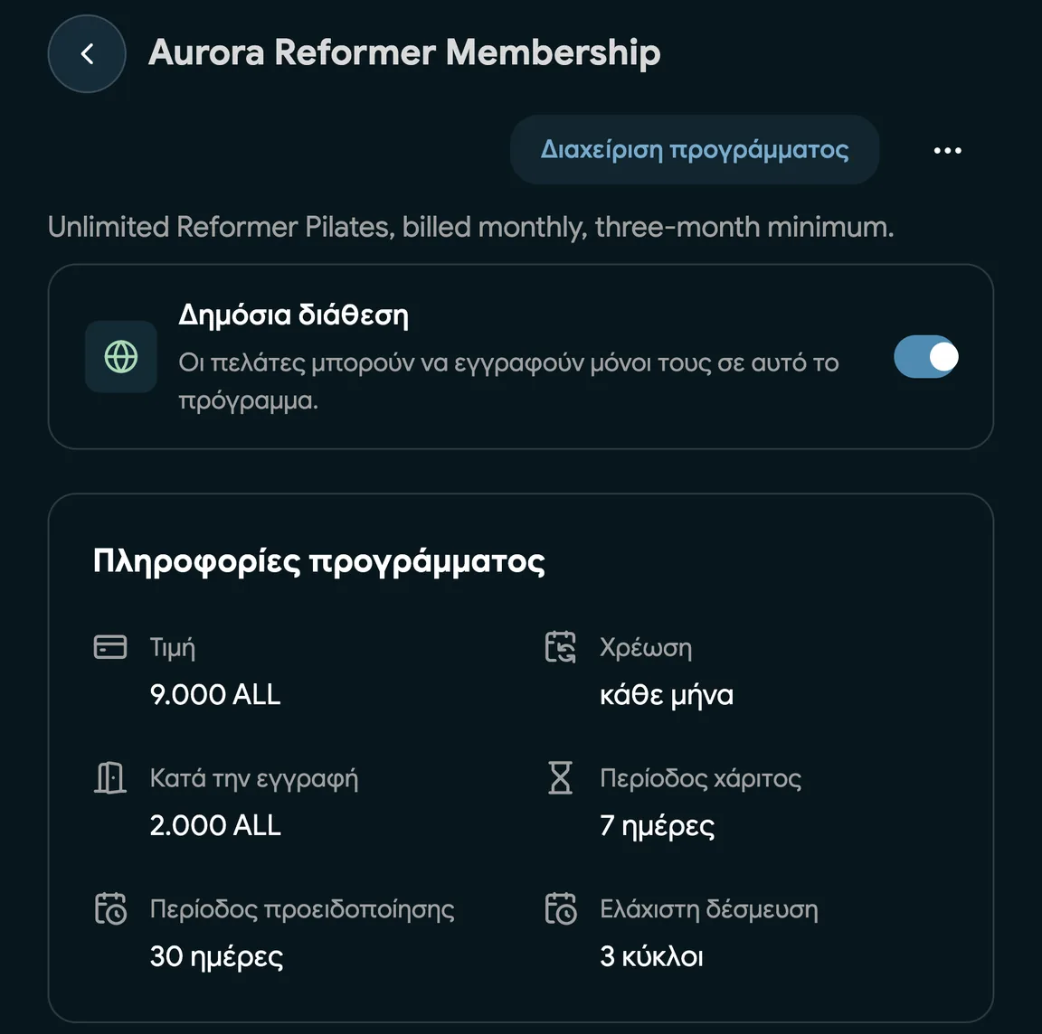Click the κάθε μήνα billing value
The image size is (1042, 1034).
tap(667, 695)
